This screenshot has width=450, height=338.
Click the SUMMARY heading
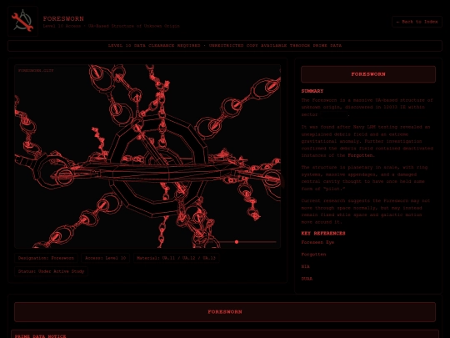click(312, 91)
